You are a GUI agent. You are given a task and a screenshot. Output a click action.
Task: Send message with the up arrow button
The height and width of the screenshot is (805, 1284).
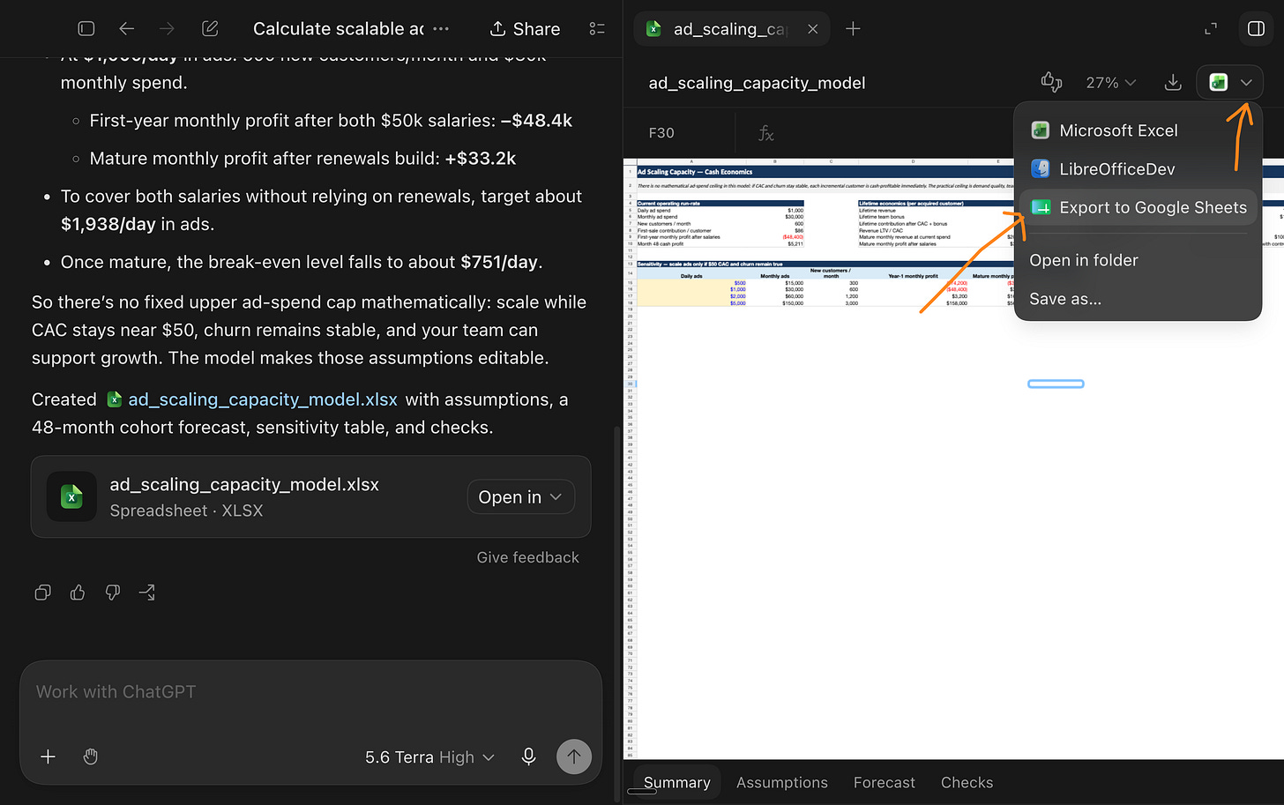(x=574, y=757)
